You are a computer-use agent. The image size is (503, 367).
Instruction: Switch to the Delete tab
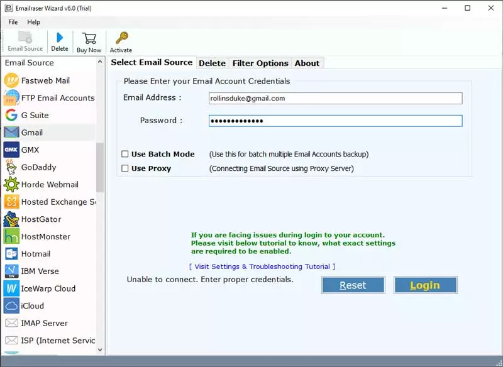click(x=212, y=63)
